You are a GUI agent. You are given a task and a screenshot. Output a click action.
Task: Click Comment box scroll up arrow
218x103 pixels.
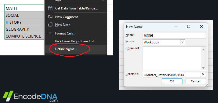click(203, 50)
